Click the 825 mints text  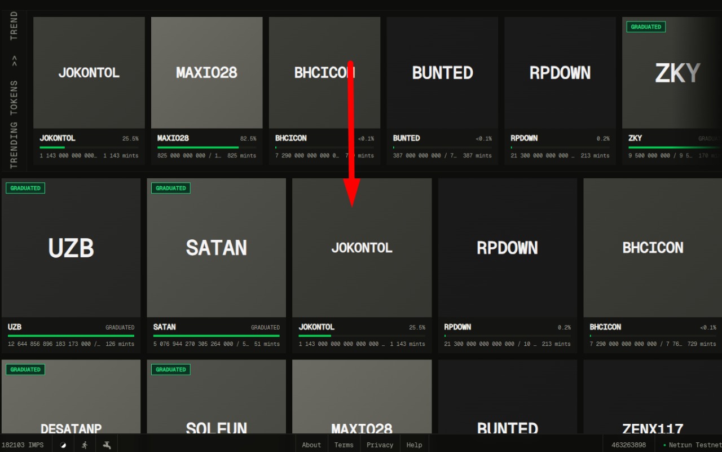point(242,156)
